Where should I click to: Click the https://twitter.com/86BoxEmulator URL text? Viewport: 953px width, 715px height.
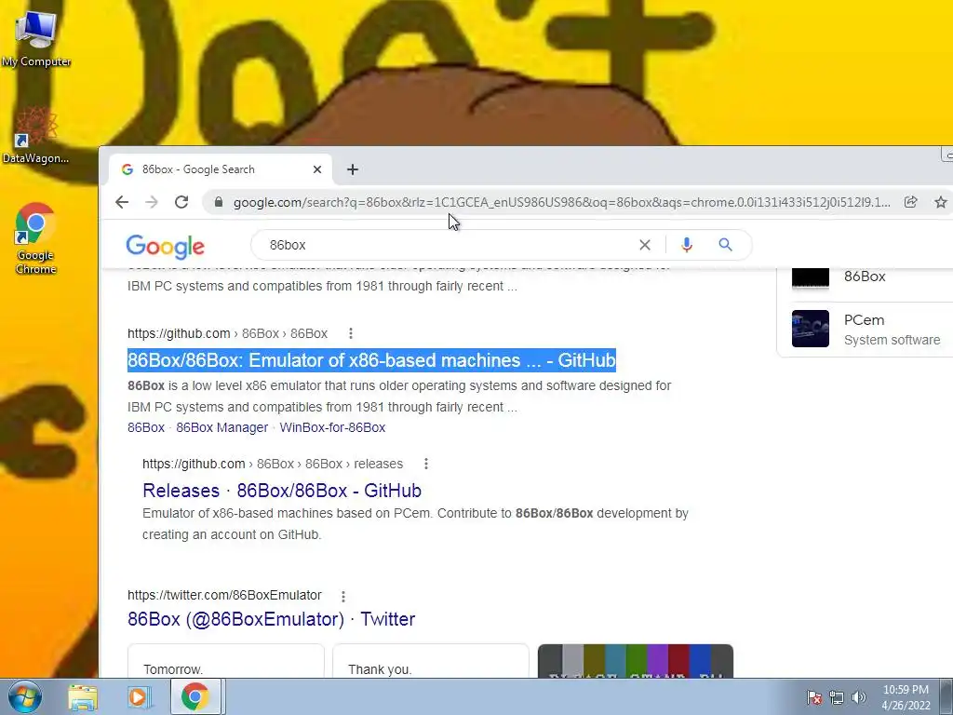tap(224, 595)
